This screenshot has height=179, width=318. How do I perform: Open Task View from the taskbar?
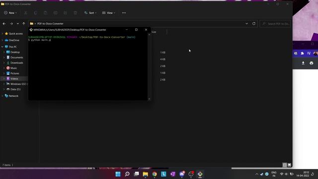point(136,174)
